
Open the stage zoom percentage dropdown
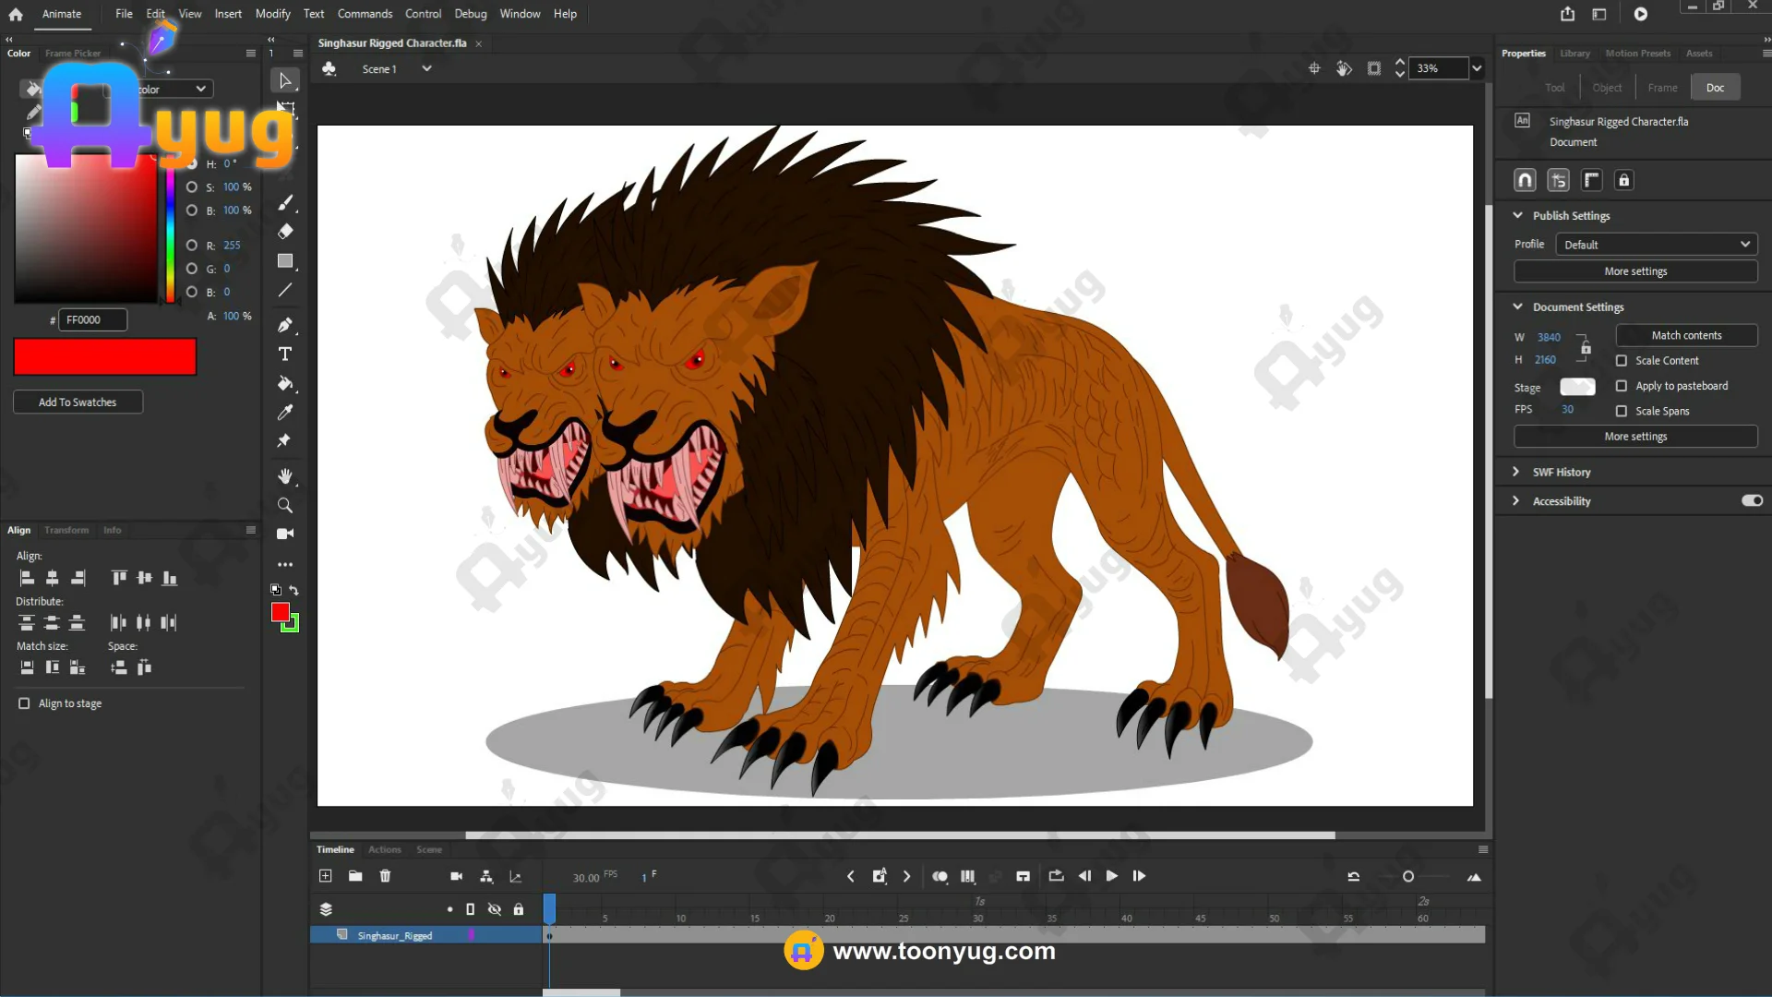click(x=1477, y=68)
